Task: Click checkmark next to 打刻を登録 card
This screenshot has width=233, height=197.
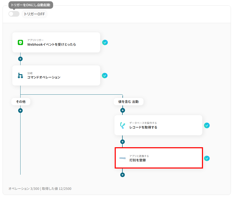Action: tap(207, 159)
